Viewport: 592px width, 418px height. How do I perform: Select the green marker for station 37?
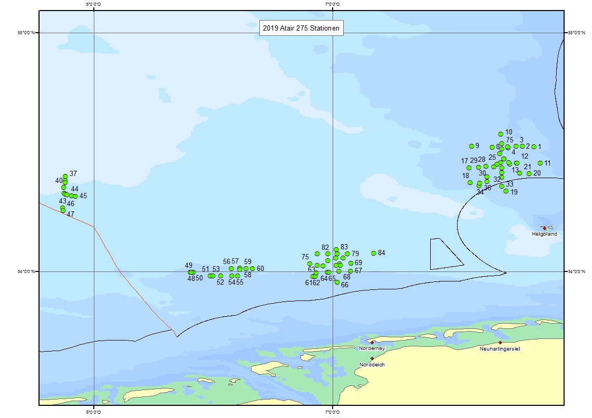point(65,176)
